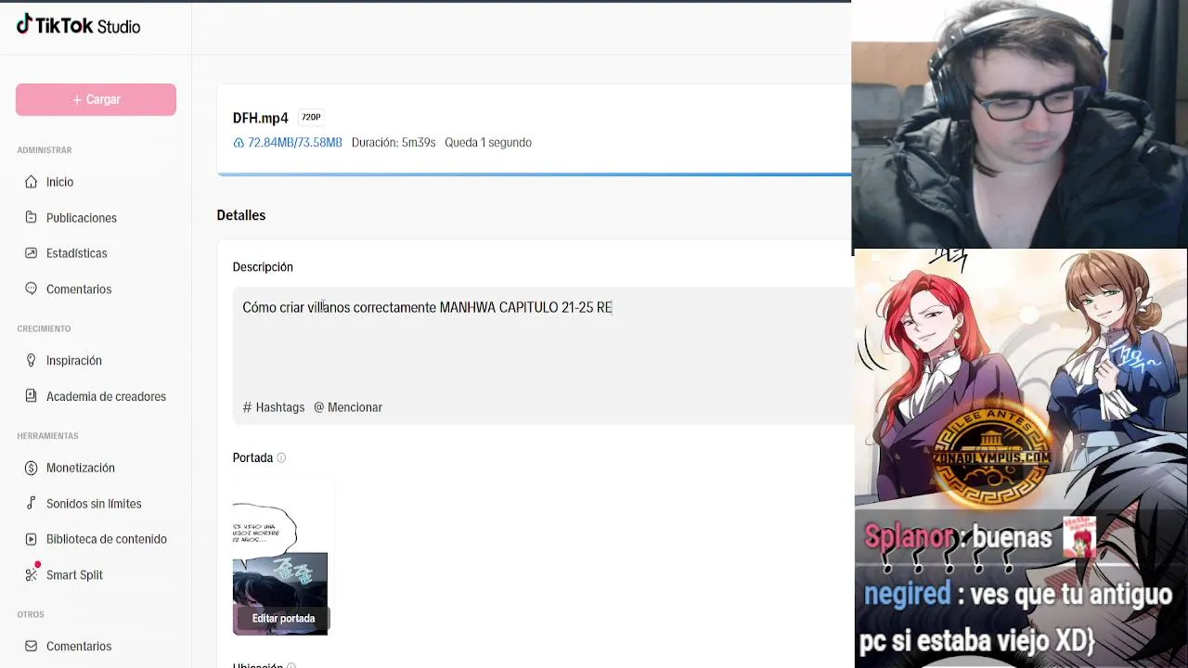Click the TikTok Studio logo
The height and width of the screenshot is (668, 1188).
[79, 26]
